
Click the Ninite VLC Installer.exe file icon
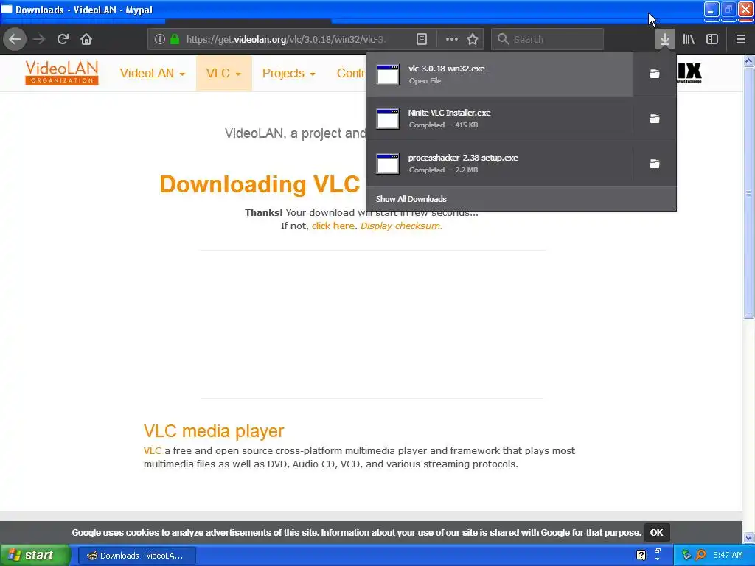pos(388,119)
